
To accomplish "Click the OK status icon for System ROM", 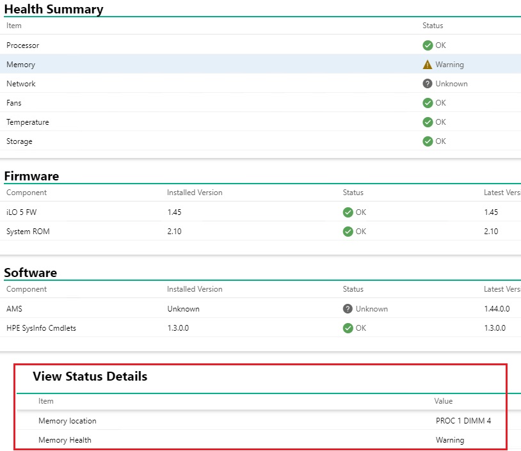I will pyautogui.click(x=348, y=231).
